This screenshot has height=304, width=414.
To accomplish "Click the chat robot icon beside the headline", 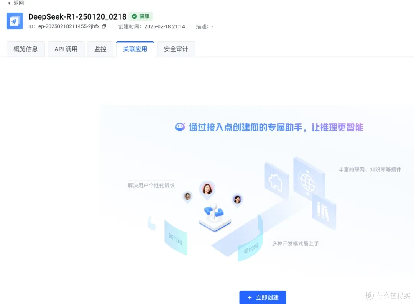I will pos(180,127).
